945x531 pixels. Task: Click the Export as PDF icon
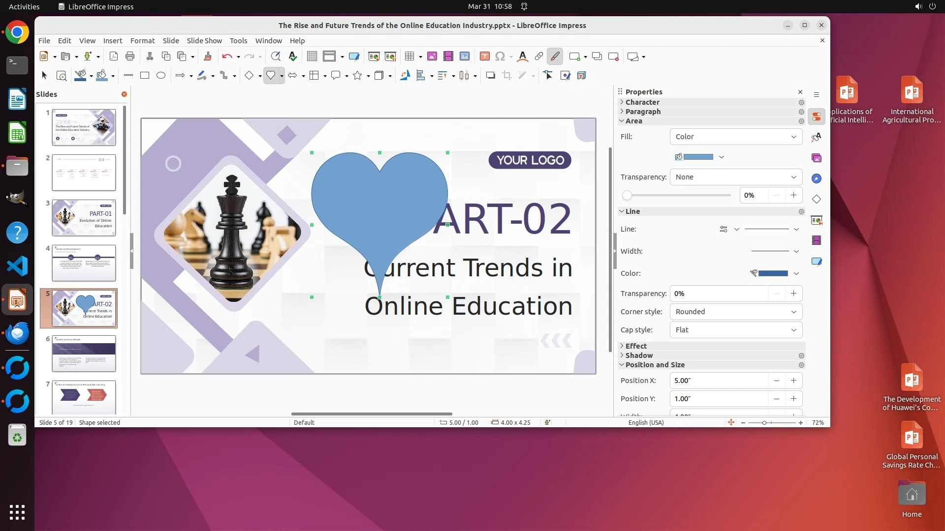click(x=114, y=57)
